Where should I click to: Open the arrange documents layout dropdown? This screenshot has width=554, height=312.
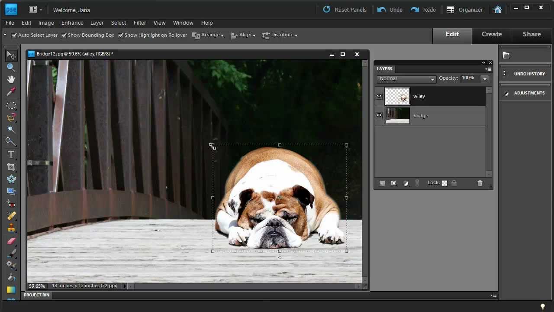pyautogui.click(x=35, y=10)
